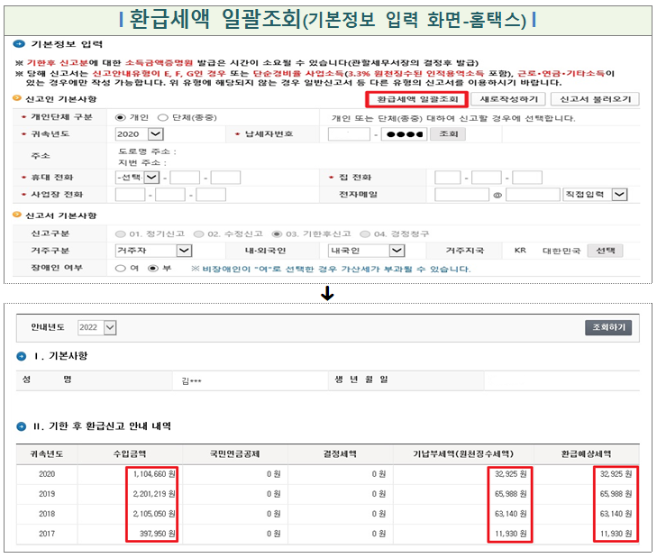Viewport: 657px width, 558px height.
Task: Click the 국민연금공제 column header
Action: tap(234, 454)
